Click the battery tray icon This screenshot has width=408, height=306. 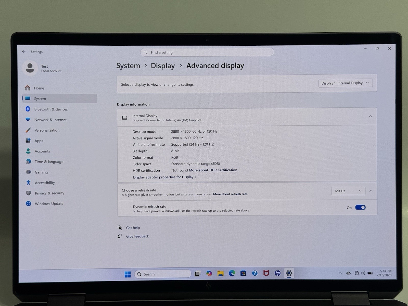pos(370,273)
